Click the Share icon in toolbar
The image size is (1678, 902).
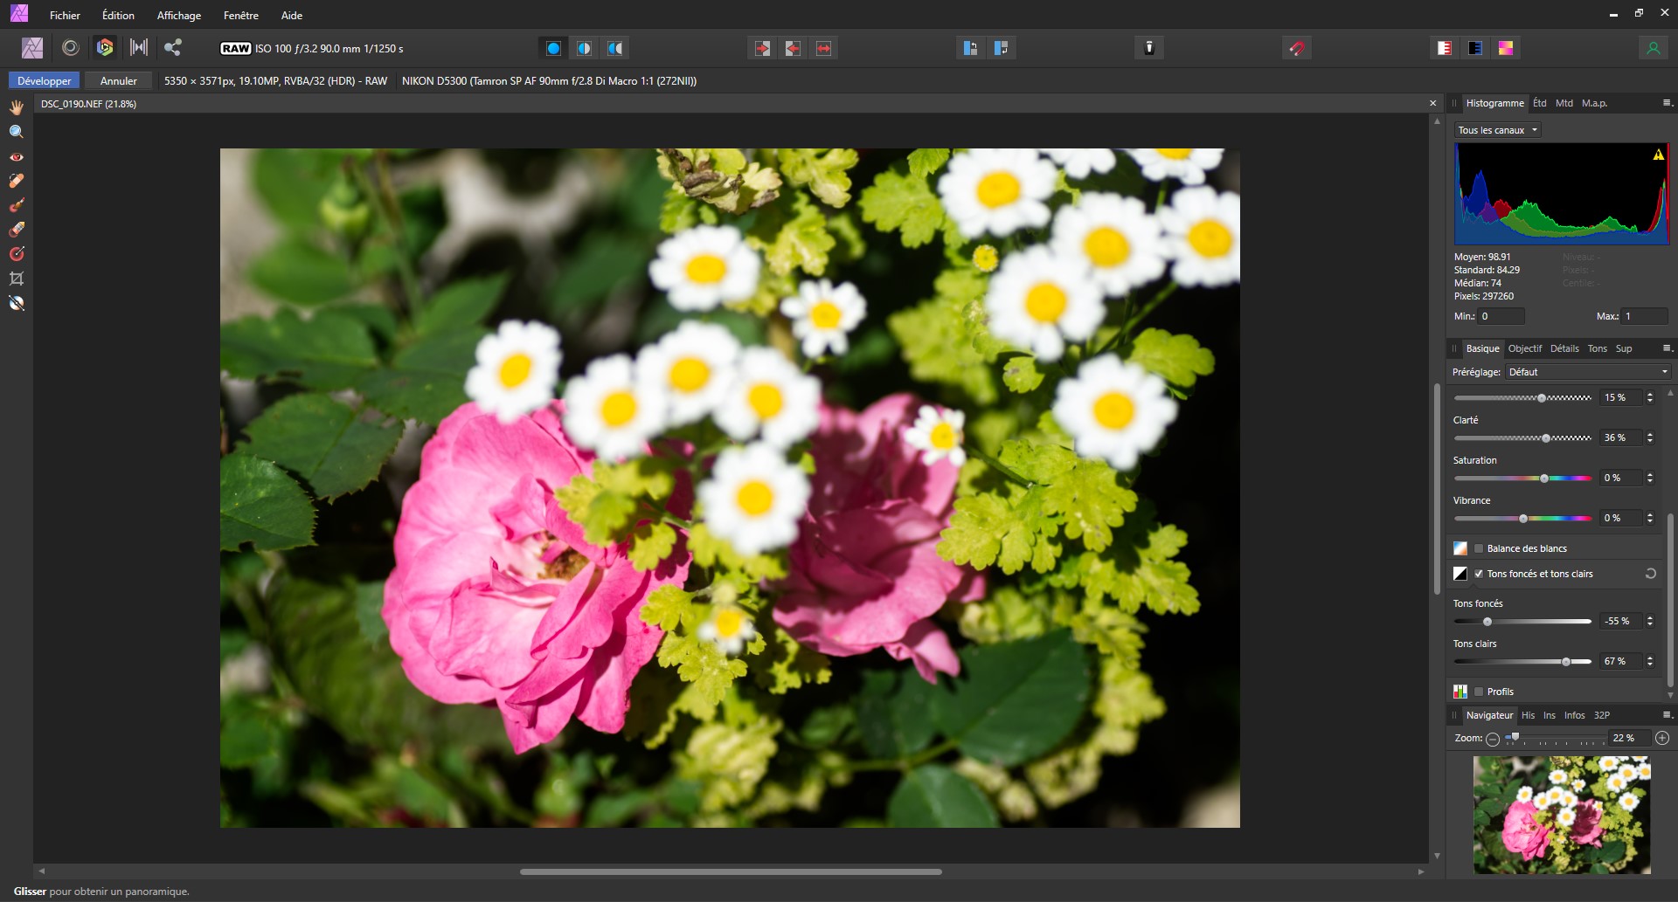click(x=173, y=48)
